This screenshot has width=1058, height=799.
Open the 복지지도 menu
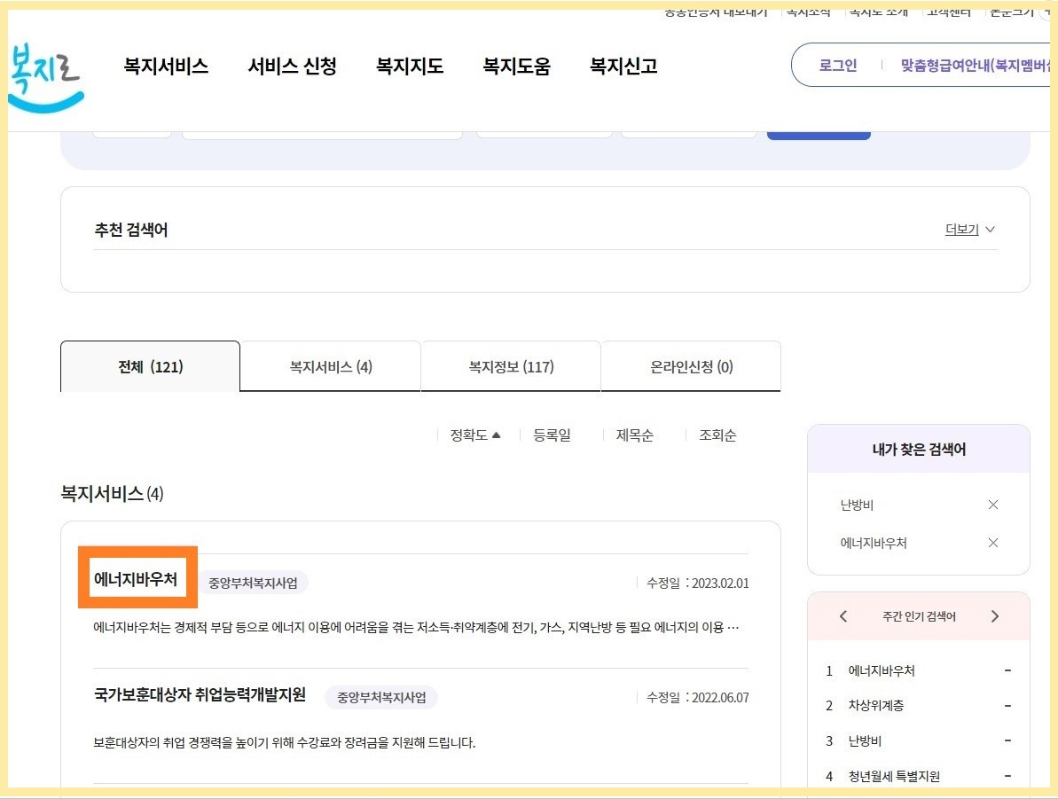[x=408, y=66]
